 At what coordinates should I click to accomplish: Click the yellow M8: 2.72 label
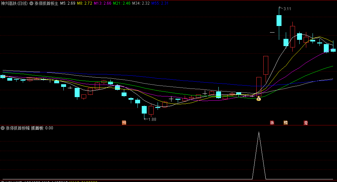point(85,3)
